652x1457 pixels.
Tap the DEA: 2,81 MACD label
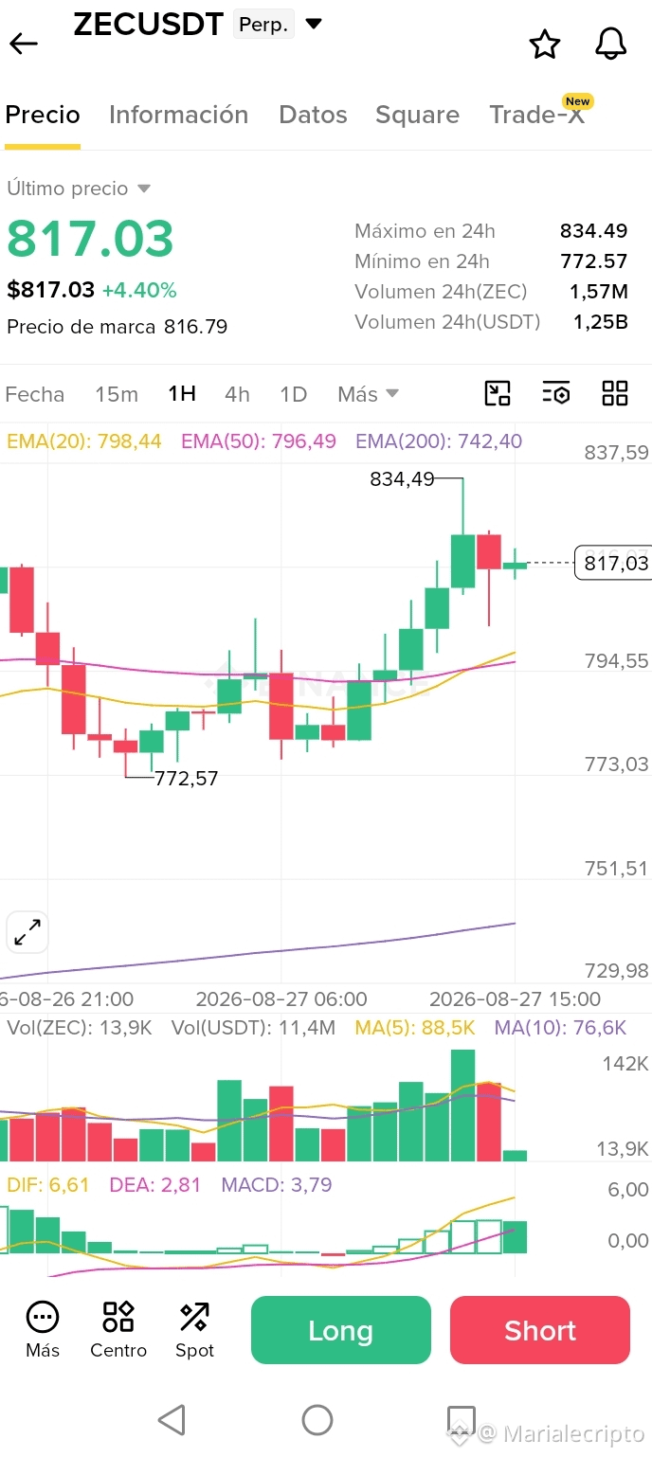click(x=155, y=1185)
